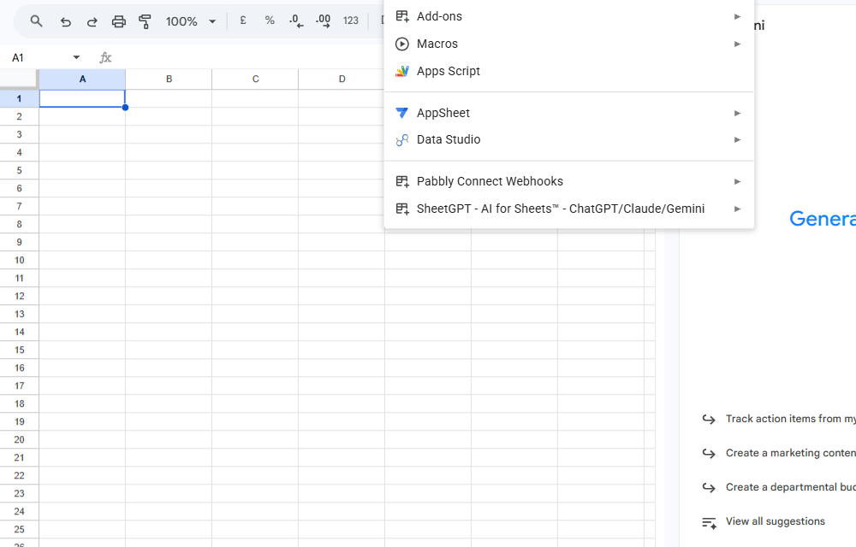Choose Data Studio from the menu
856x547 pixels.
[x=569, y=139]
